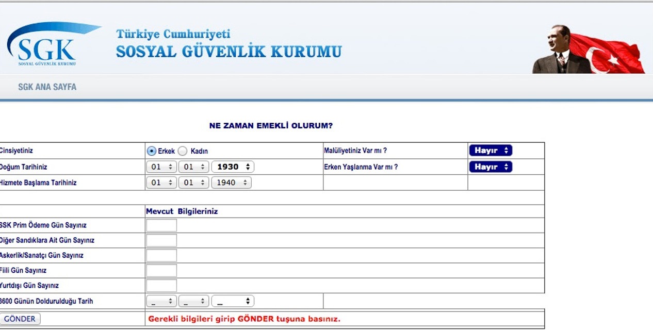Screen dimensions: 653x330
Task: Click the Askerlik/Sanatçı Gün input field
Action: tap(160, 255)
